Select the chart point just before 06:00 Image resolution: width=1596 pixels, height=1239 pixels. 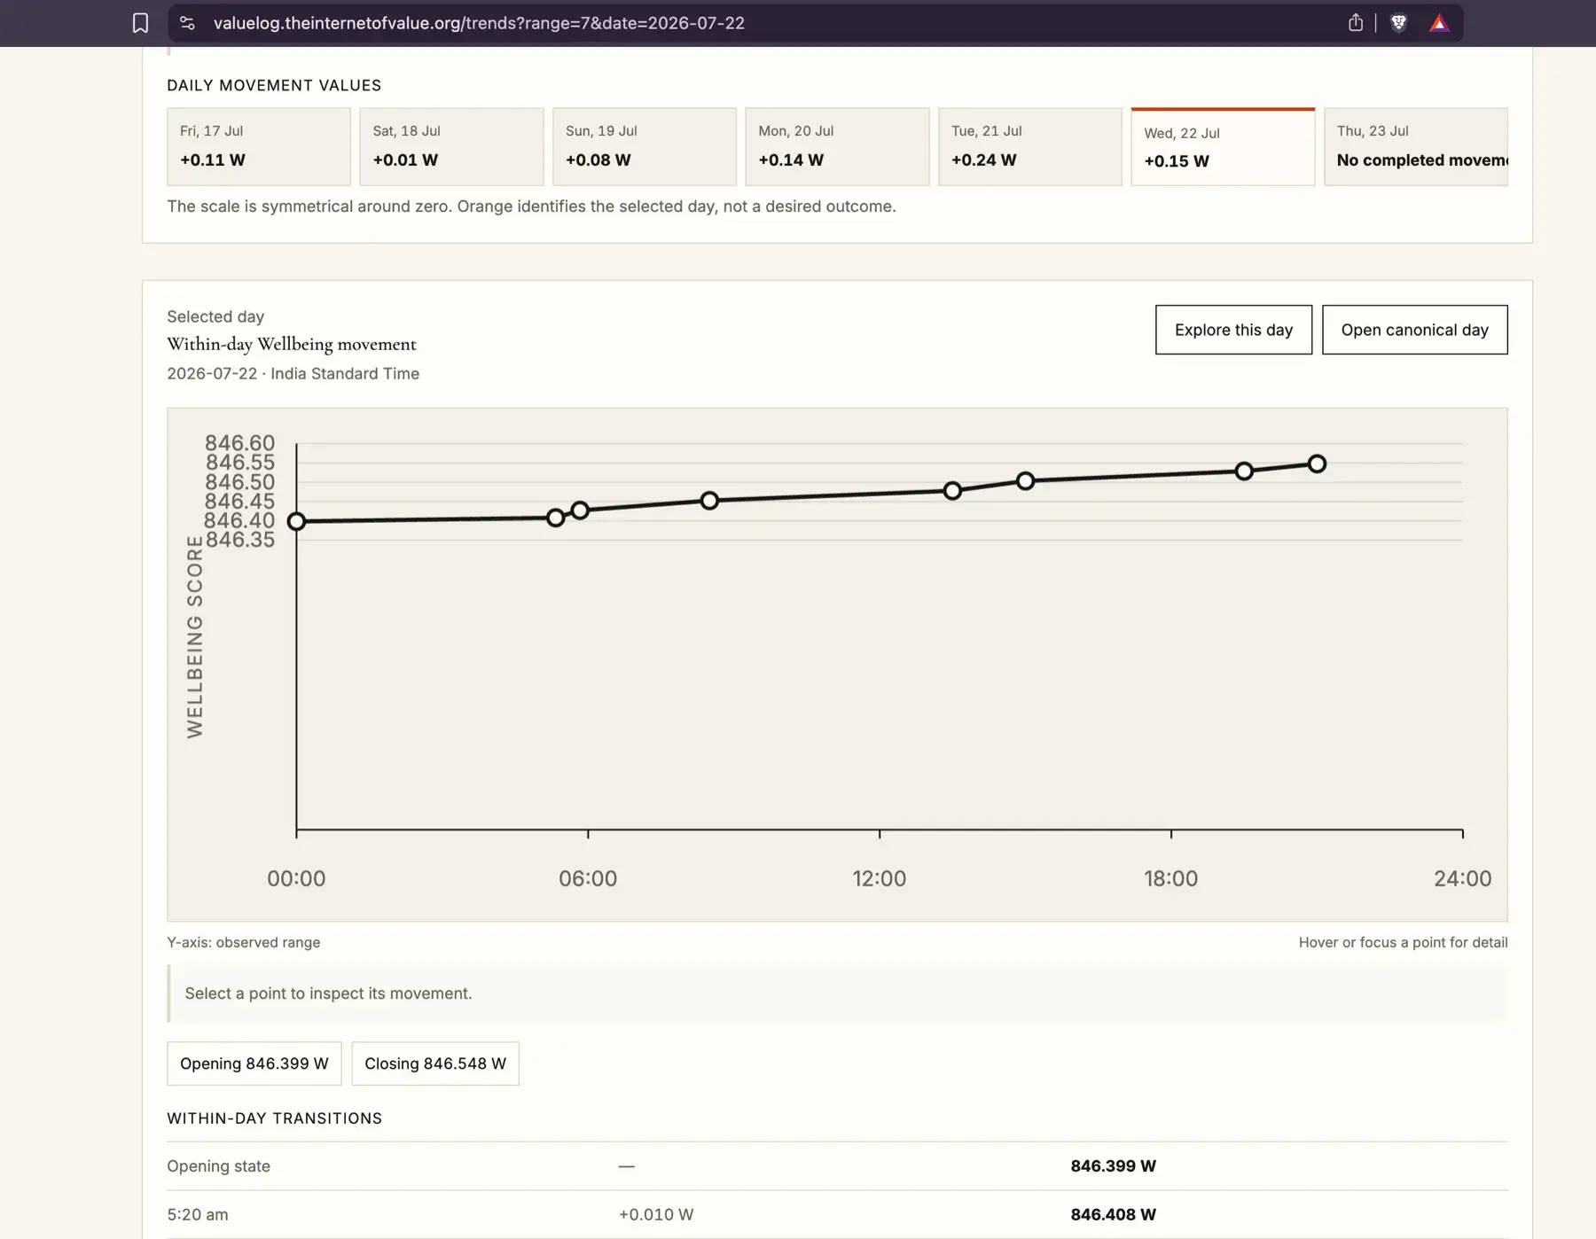(579, 510)
